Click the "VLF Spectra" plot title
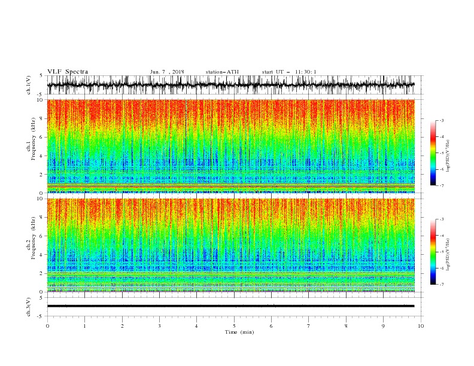The width and height of the screenshot is (474, 366). point(68,72)
